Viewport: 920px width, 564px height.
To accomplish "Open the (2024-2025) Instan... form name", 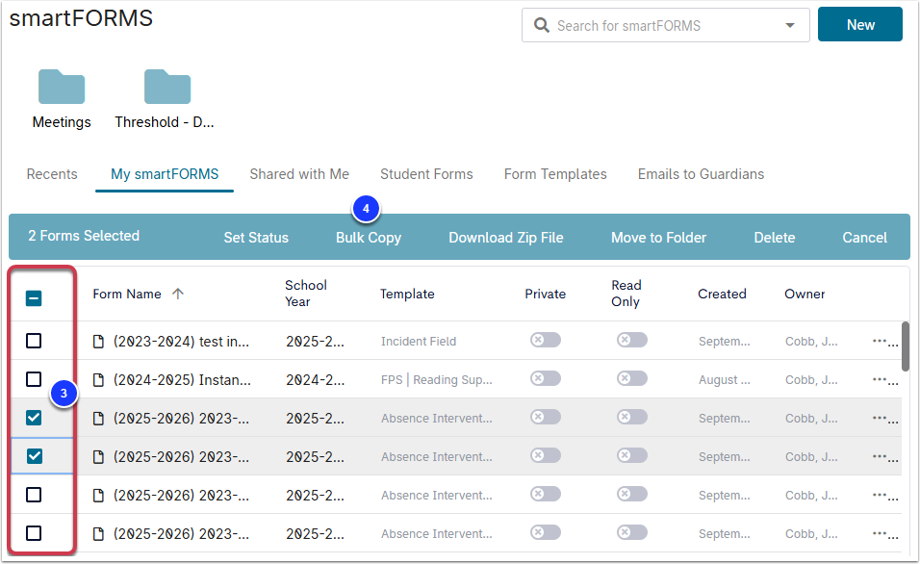I will (182, 380).
